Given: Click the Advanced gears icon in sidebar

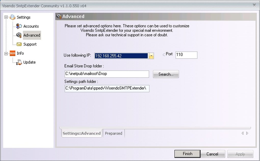Looking at the screenshot, I should 19,35.
